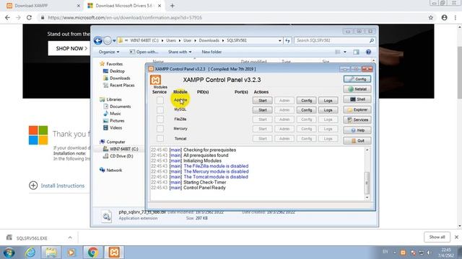Image resolution: width=462 pixels, height=259 pixels.
Task: Select Documents under Libraries
Action: pos(121,106)
